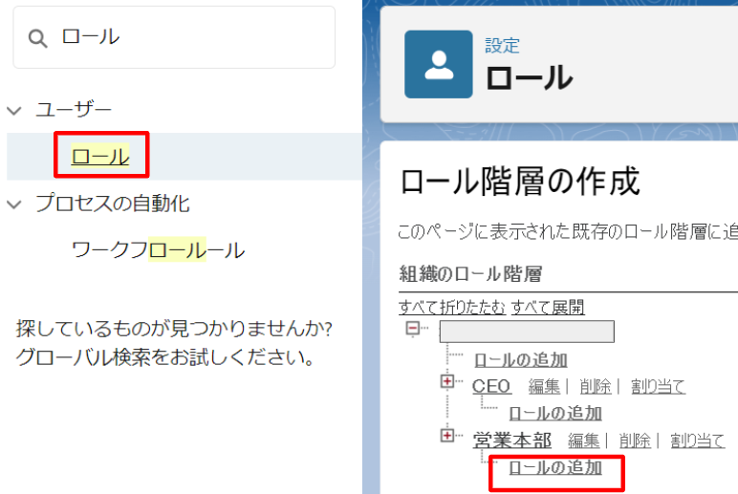Select the ユーザー section heading
Image resolution: width=738 pixels, height=494 pixels.
click(74, 109)
